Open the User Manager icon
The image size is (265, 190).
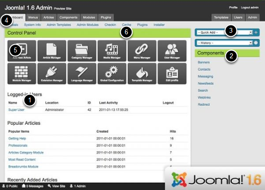pyautogui.click(x=172, y=51)
